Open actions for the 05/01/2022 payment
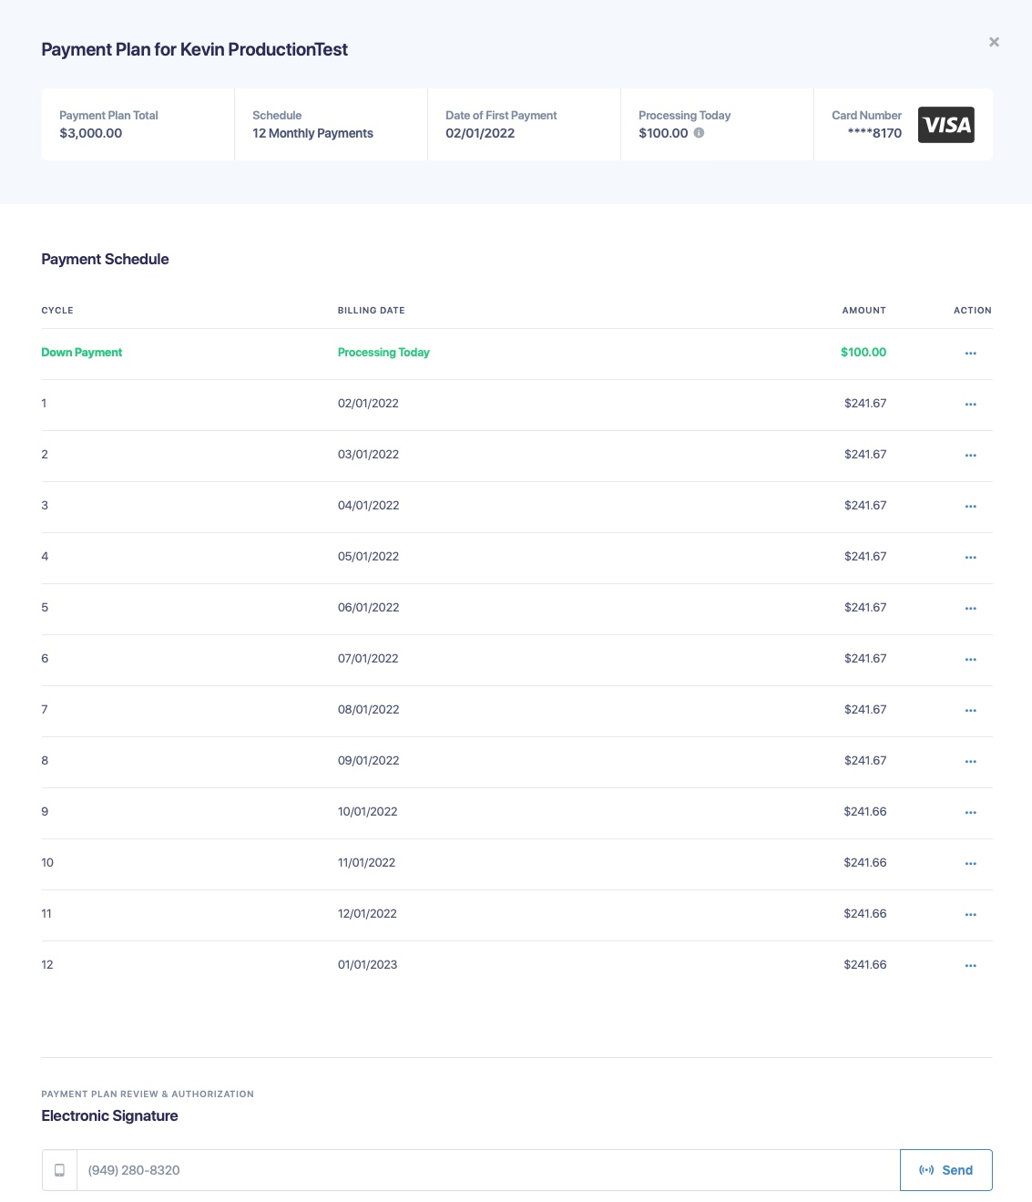 [x=970, y=558]
